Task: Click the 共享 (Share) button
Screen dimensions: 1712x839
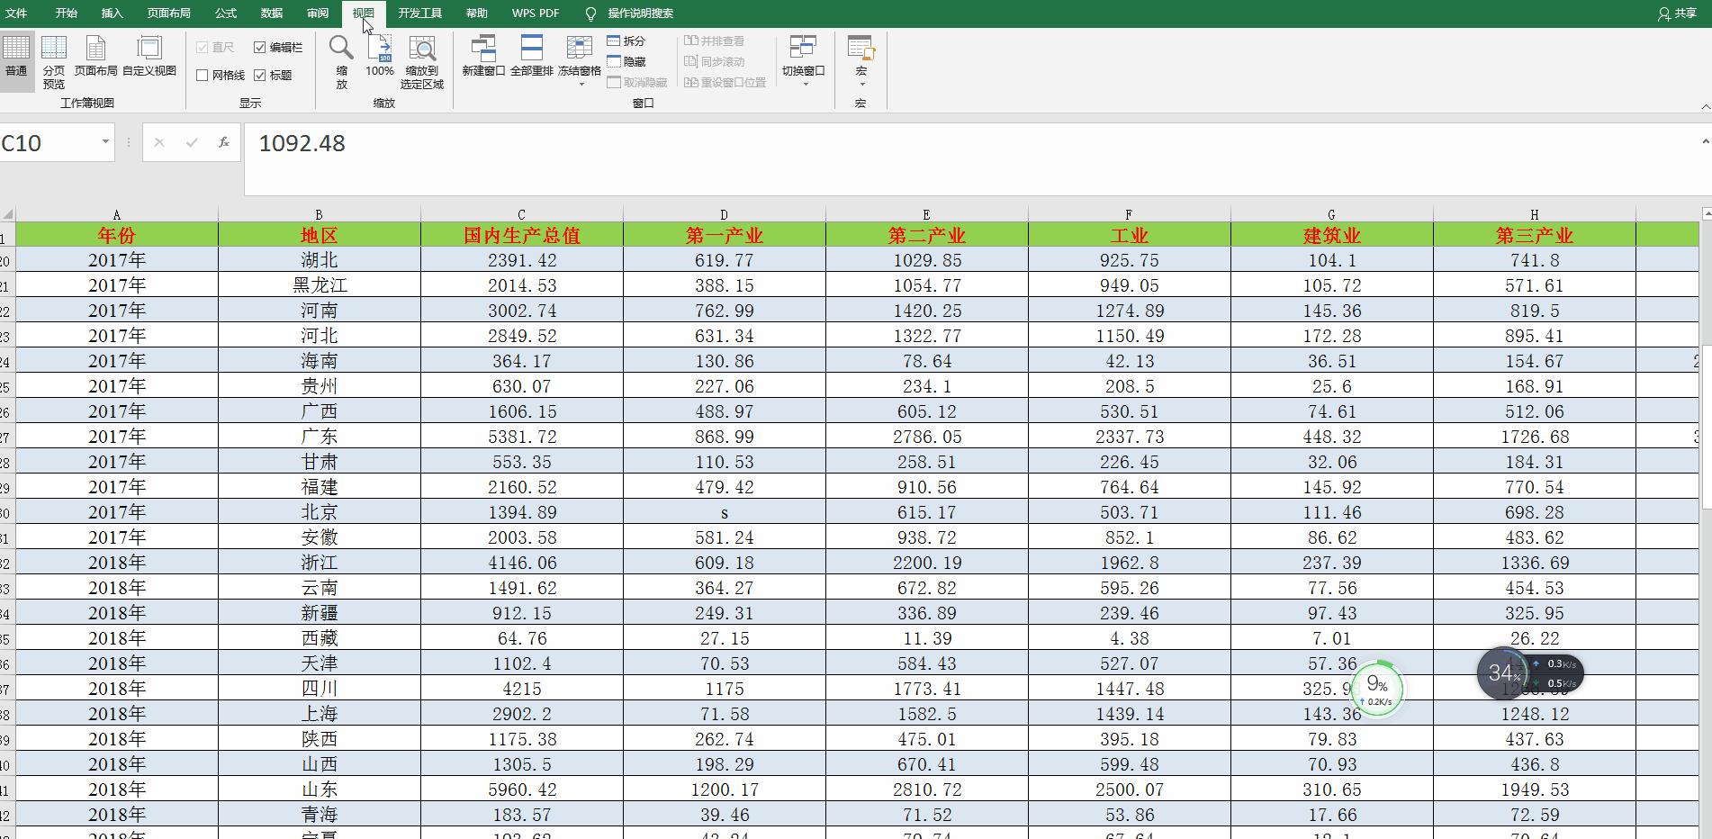Action: (1677, 14)
